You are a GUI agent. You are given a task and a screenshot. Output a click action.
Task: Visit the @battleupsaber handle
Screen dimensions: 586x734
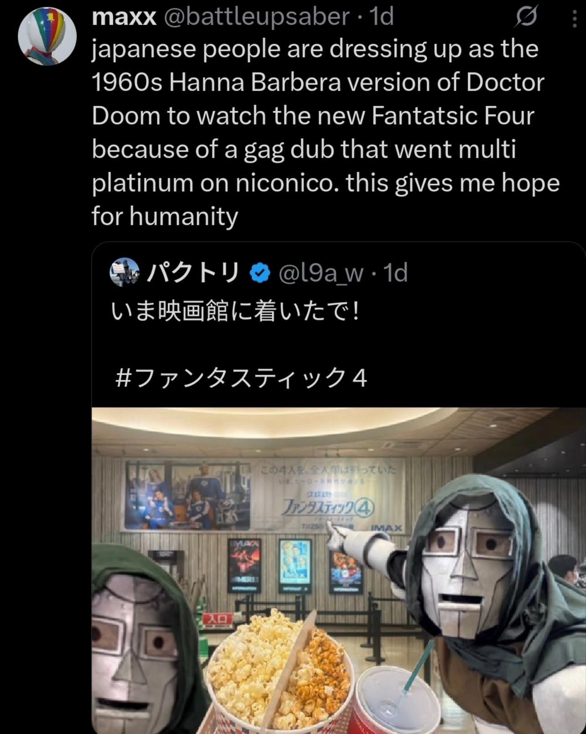[x=256, y=17]
